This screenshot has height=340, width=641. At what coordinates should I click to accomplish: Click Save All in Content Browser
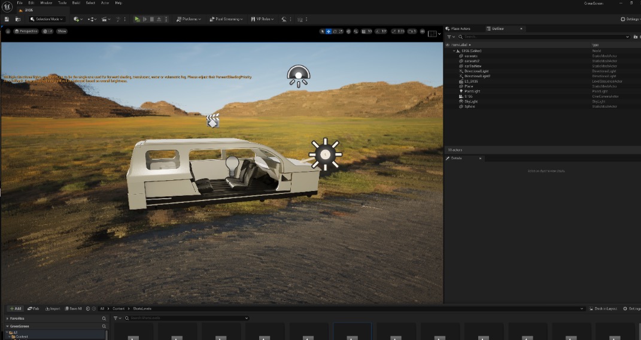[73, 308]
